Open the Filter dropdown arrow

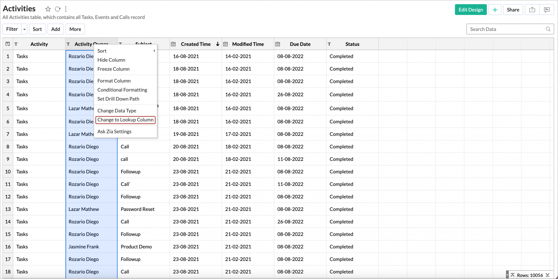click(24, 29)
